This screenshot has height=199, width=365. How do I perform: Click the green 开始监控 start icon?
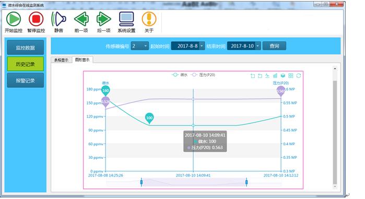click(x=14, y=19)
